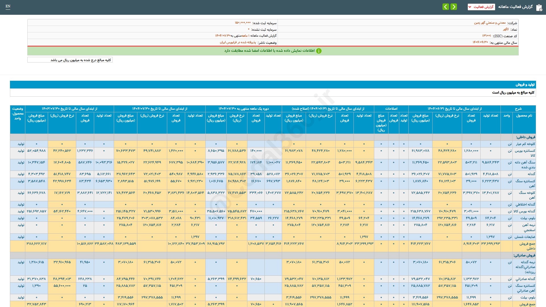Viewport: 546px width, 307px height.
Task: Go to previous report with left arrow
Action: [x=446, y=7]
